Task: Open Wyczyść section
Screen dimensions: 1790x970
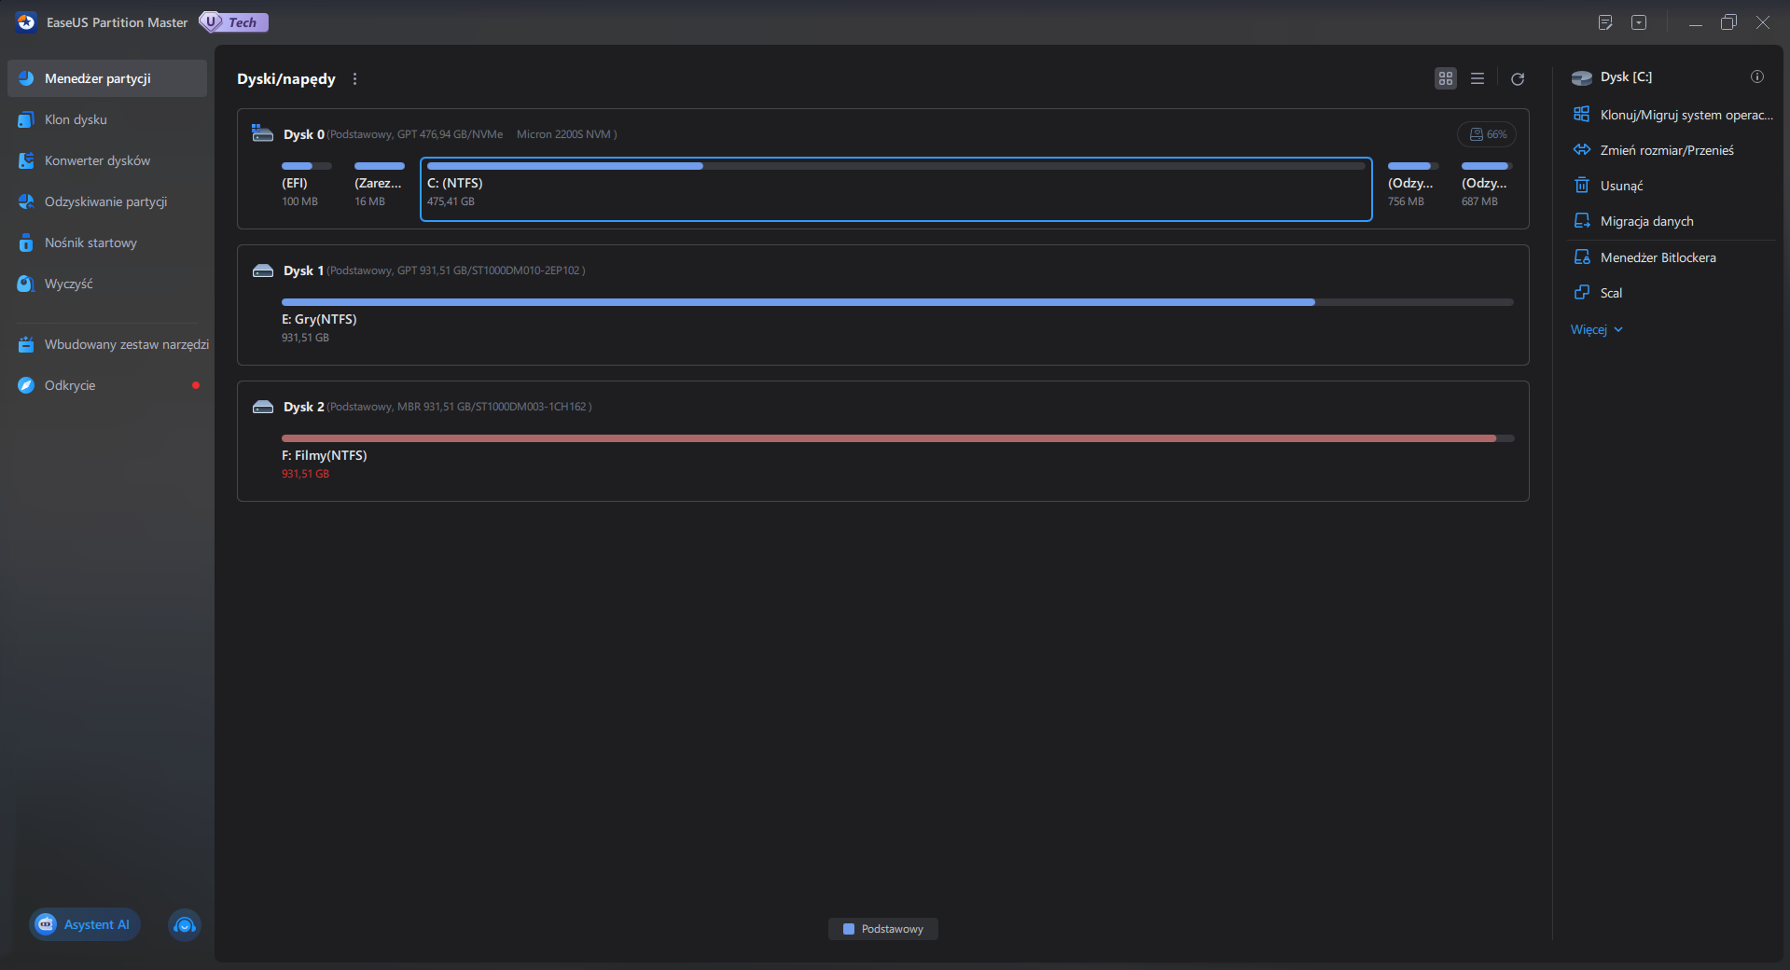Action: click(107, 284)
